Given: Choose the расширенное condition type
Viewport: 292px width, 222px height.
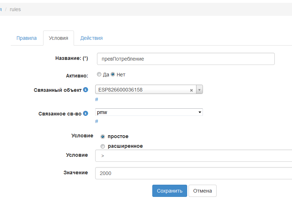Looking at the screenshot, I should click(103, 146).
